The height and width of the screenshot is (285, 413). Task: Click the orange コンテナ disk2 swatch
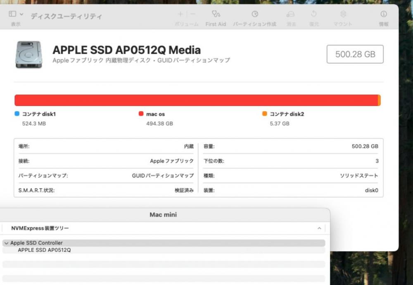(265, 114)
